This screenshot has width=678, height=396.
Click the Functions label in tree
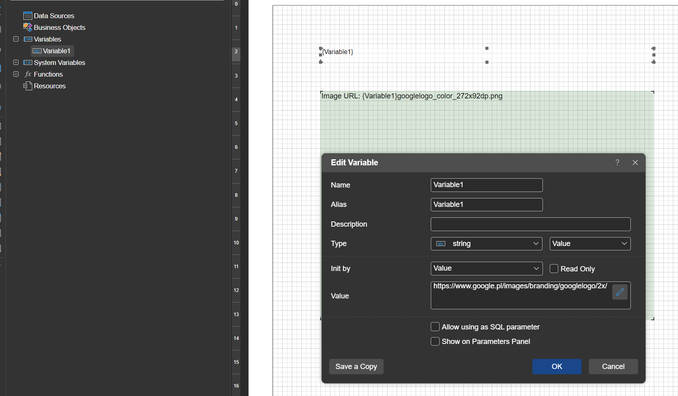(48, 74)
